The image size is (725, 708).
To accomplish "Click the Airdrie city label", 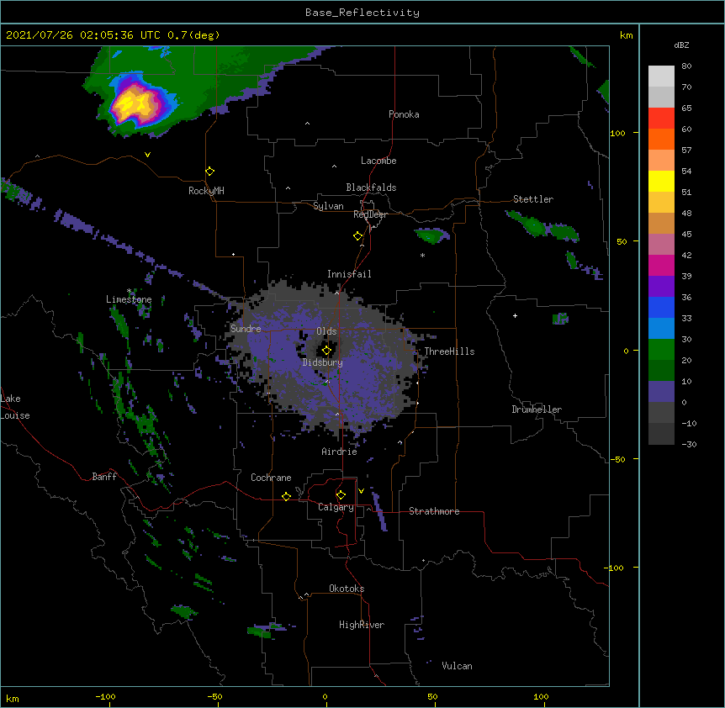I will [339, 452].
